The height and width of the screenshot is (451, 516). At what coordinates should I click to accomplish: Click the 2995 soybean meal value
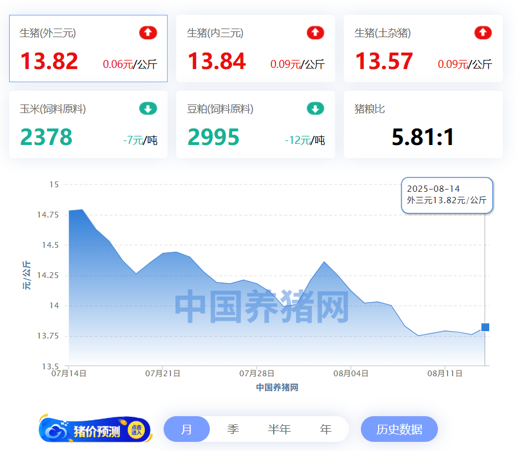[x=213, y=137]
